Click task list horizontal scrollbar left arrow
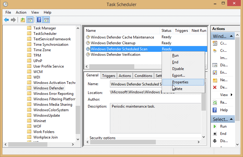The height and width of the screenshot is (157, 243). coord(87,66)
